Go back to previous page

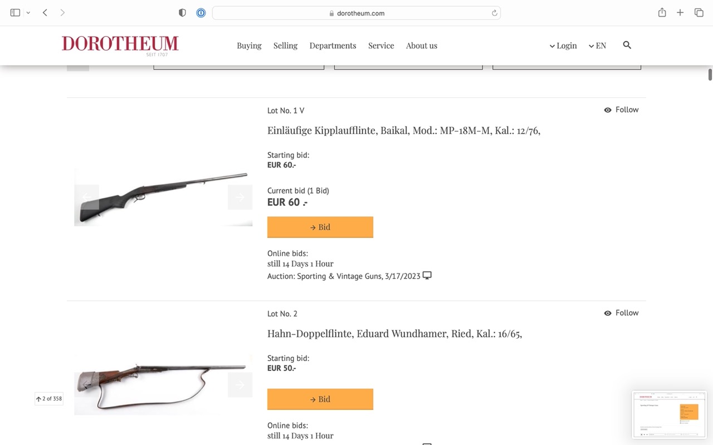pos(45,13)
